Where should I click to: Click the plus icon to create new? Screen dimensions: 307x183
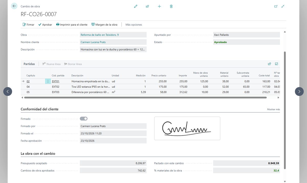coord(159,6)
